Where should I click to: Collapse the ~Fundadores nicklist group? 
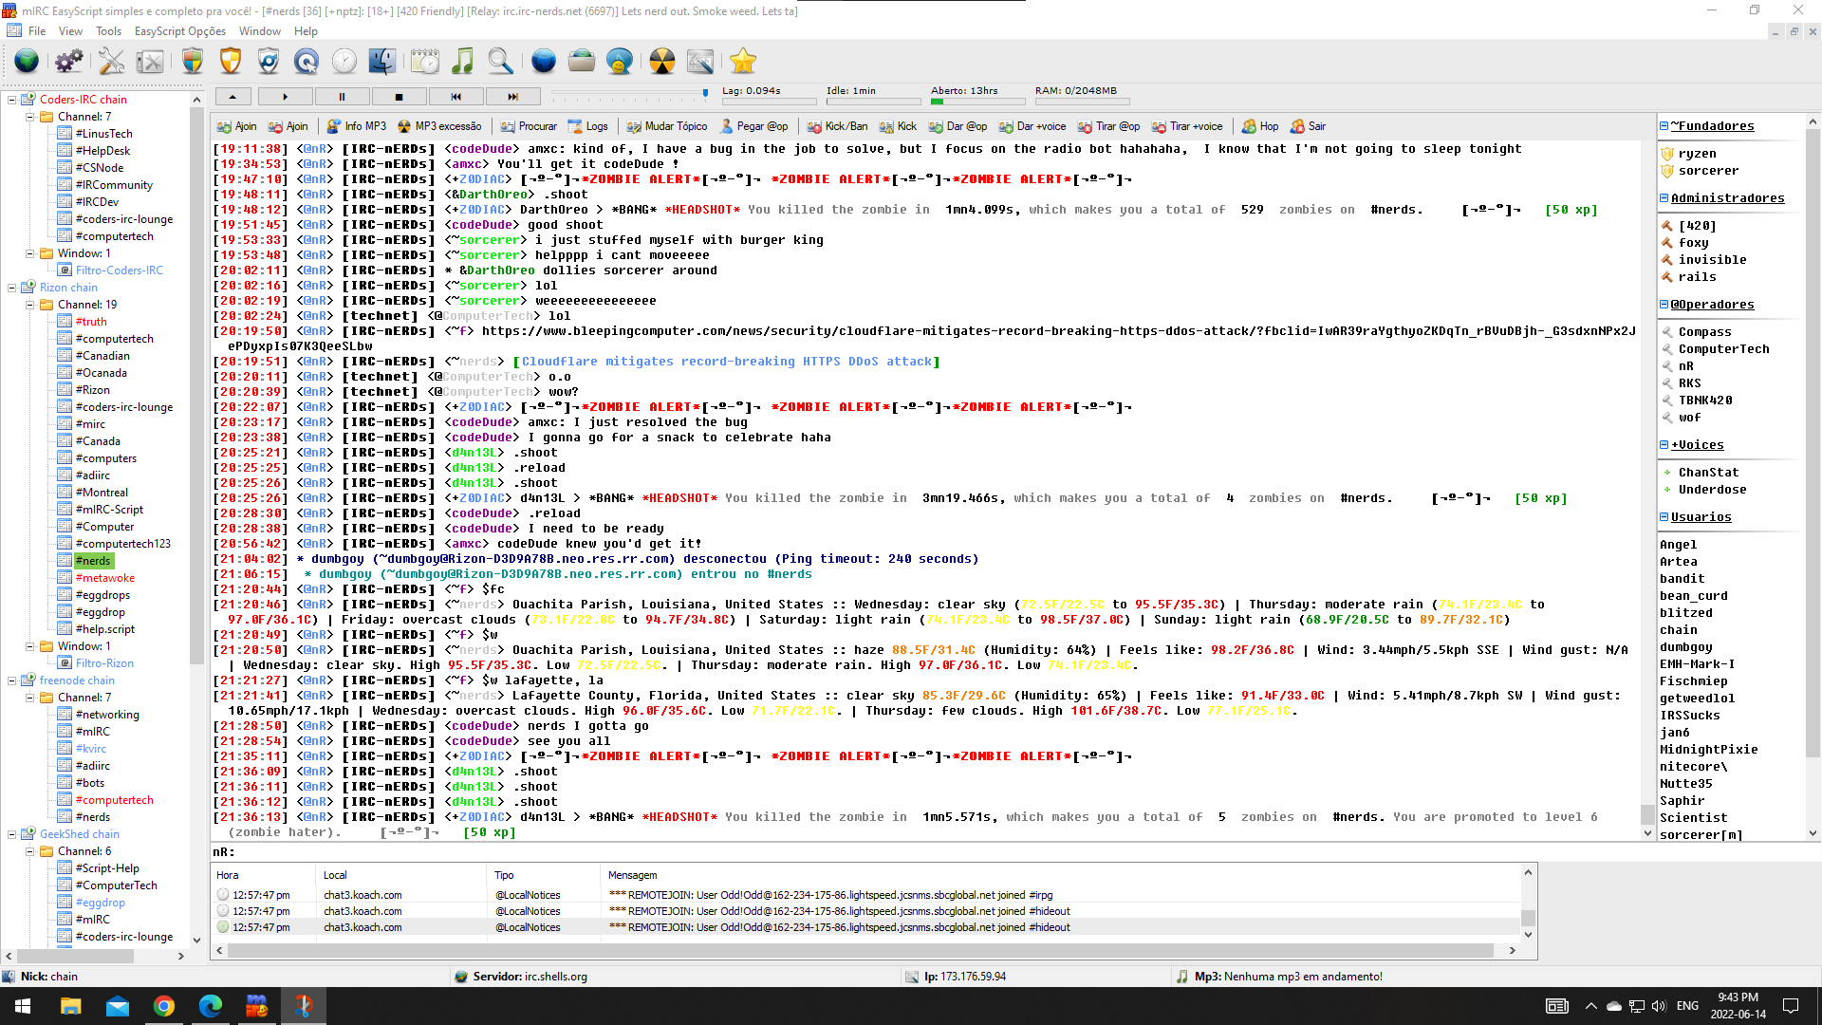point(1664,126)
